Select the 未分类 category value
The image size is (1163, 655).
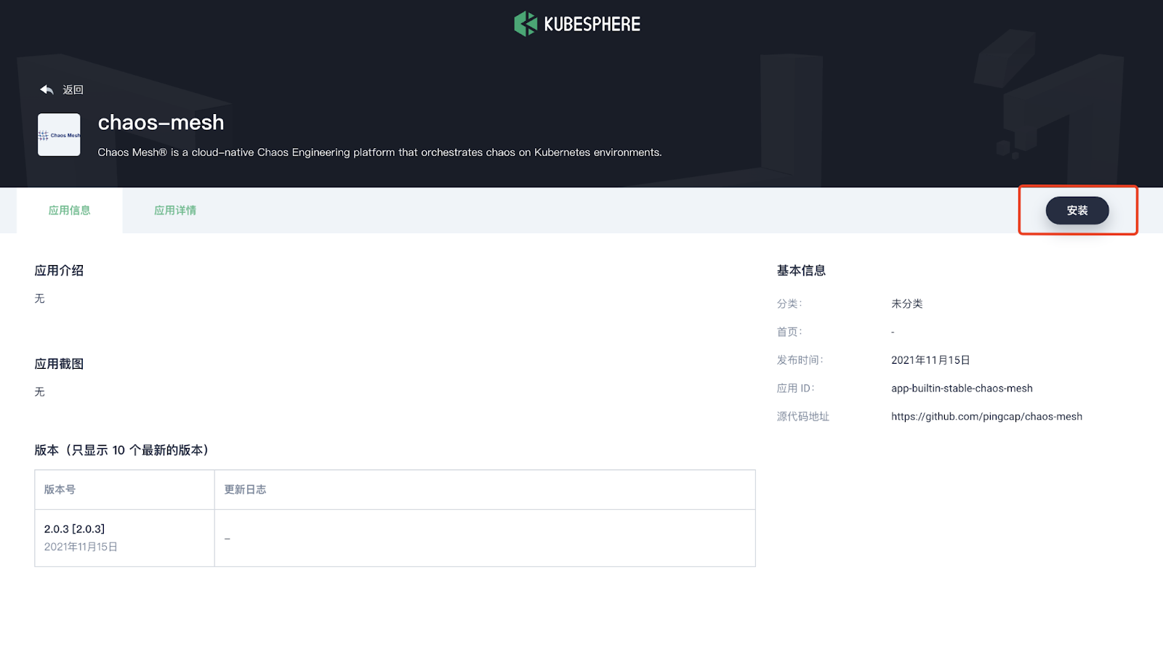click(906, 304)
